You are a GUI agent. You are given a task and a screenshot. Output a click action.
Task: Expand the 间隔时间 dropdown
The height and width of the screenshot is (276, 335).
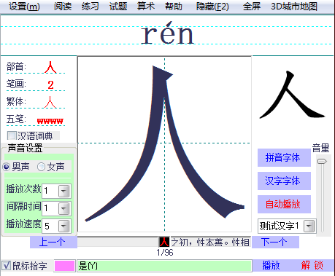click(64, 208)
